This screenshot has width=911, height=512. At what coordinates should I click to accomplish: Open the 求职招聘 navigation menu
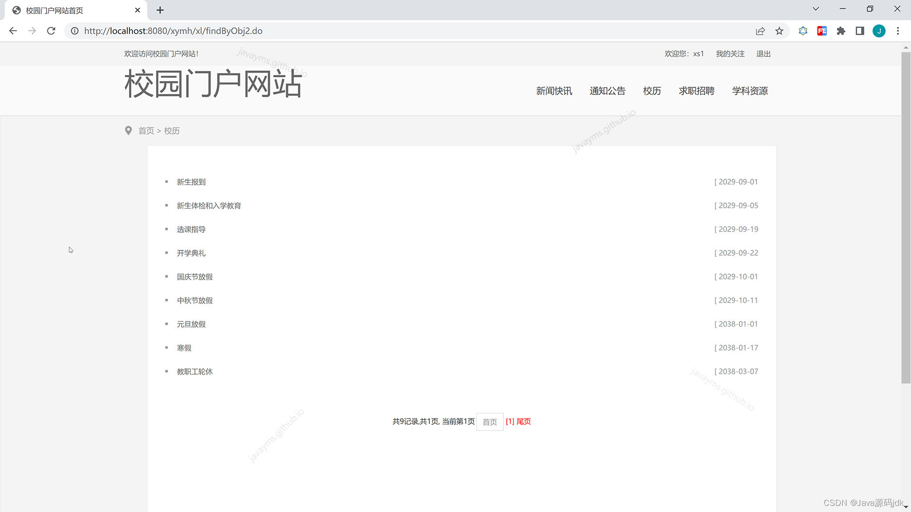pos(696,91)
